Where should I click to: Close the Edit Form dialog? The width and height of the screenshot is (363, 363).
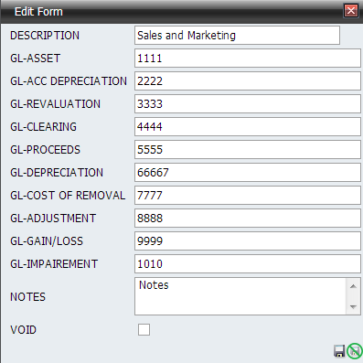(351, 11)
